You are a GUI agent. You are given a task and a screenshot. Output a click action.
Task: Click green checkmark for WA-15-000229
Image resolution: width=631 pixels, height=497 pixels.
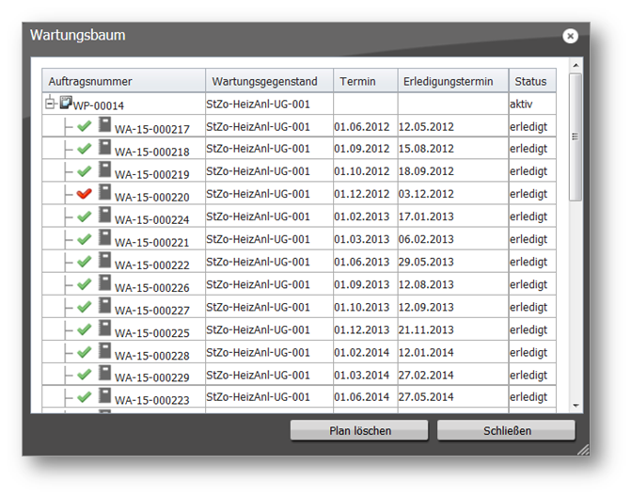click(84, 374)
